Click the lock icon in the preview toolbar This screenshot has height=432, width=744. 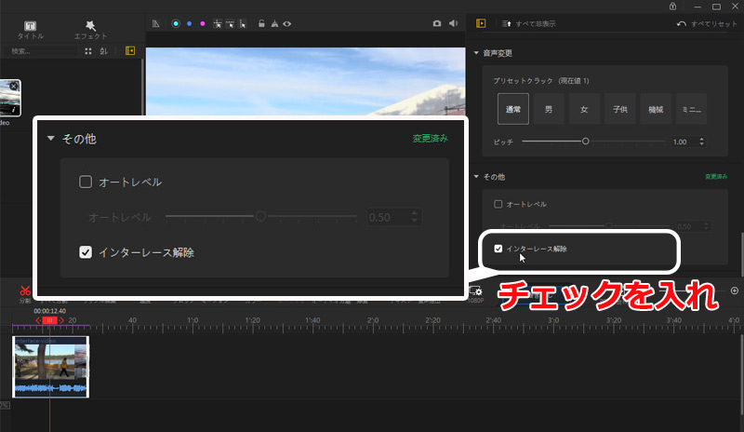[261, 23]
